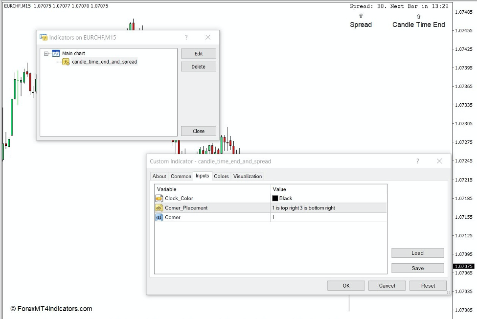
Task: Open the Colors tab
Action: [221, 176]
